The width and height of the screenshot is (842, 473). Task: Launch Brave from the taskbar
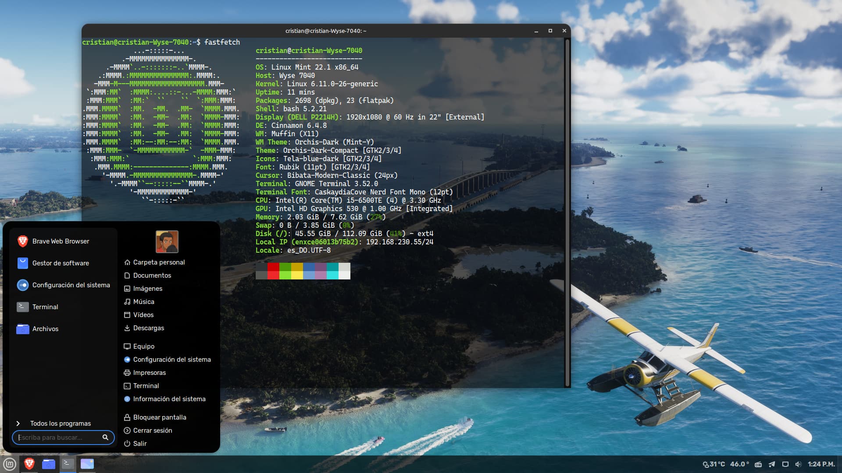pos(29,464)
